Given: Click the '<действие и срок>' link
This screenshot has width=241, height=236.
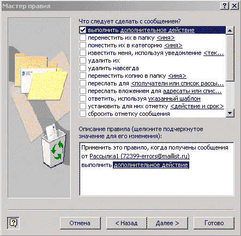Looking at the screenshot, I should point(197,106).
